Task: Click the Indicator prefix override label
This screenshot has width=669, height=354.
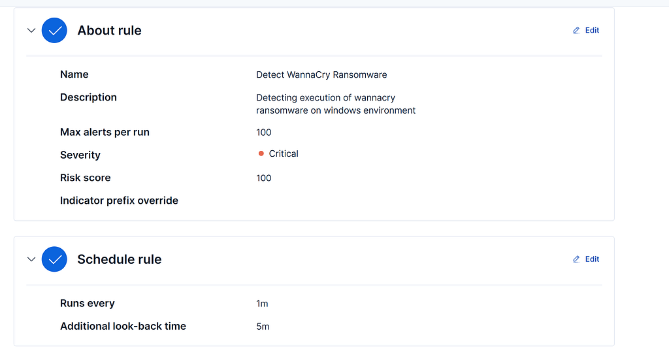Action: click(119, 201)
